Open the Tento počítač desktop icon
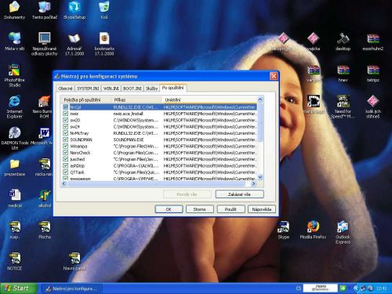 pos(45,10)
